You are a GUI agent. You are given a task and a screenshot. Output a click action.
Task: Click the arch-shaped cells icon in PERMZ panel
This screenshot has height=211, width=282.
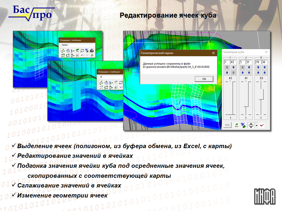[73, 55]
